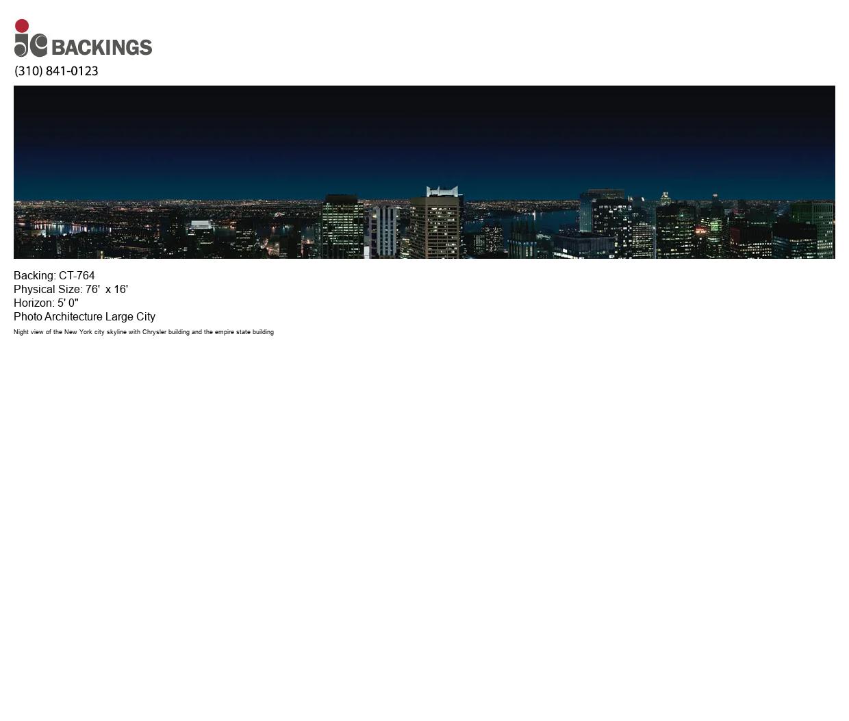Click the "Physical Size" label
849x721 pixels.
coord(47,290)
